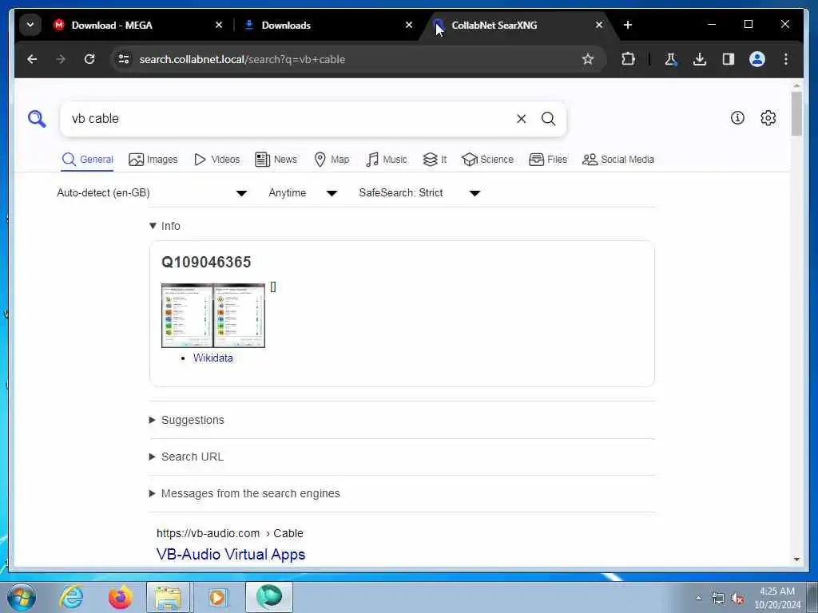The height and width of the screenshot is (613, 818).
Task: Open the SafeSearch: Strict dropdown
Action: pyautogui.click(x=419, y=193)
